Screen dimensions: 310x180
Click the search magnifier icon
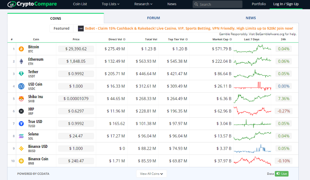click(196, 4)
